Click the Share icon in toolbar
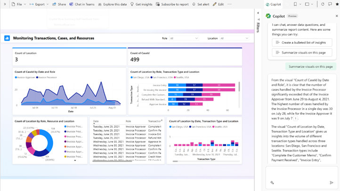 click(x=54, y=4)
